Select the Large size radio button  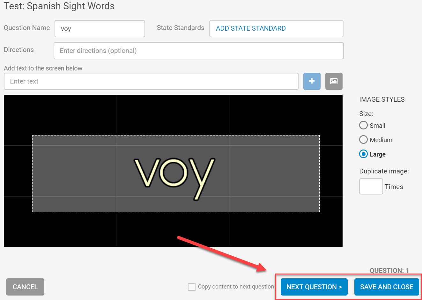(x=363, y=154)
